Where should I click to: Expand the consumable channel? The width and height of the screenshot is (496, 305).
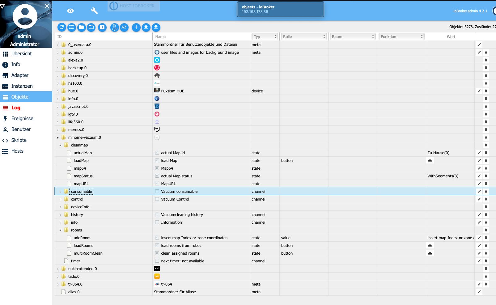coord(60,192)
